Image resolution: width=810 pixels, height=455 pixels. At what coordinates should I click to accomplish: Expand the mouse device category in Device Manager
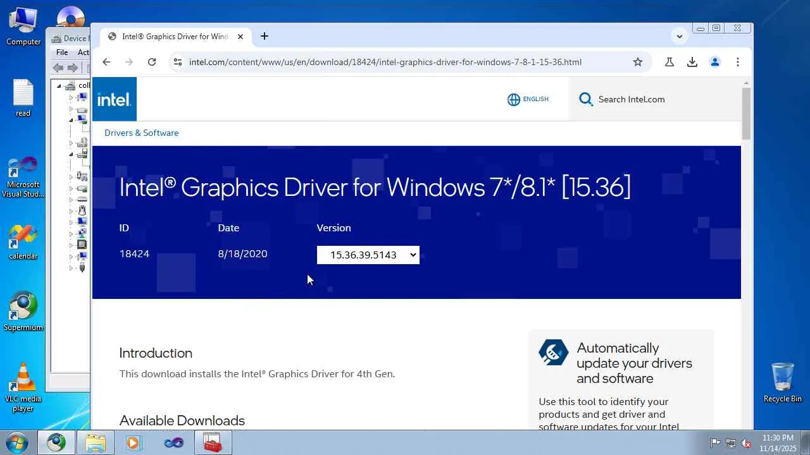tap(71, 210)
